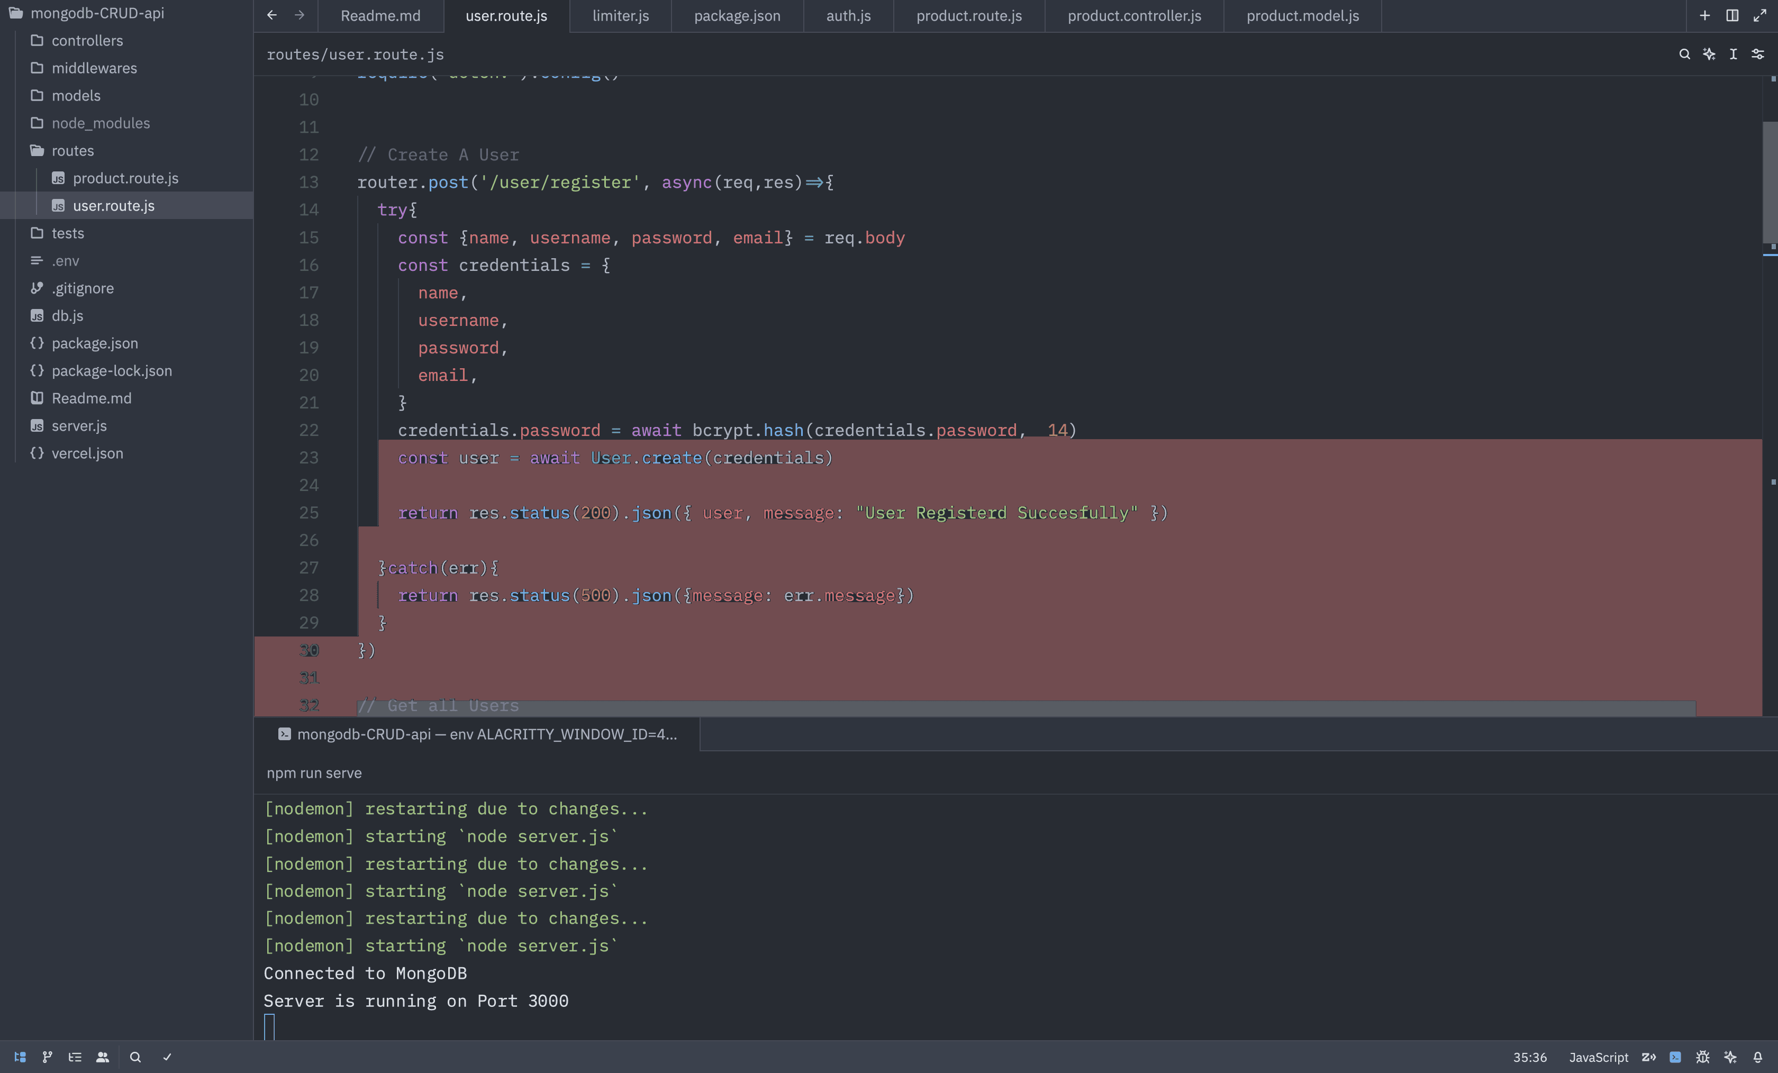Open package.json in project tree
This screenshot has height=1073, width=1778.
point(126,343)
